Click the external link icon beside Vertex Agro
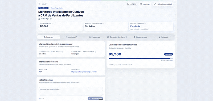 51,19
